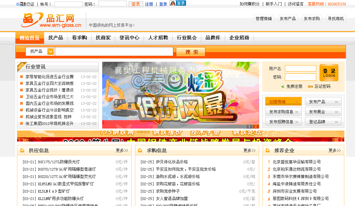Open the 找产品 search category dropdown
This screenshot has width=355, height=206.
click(50, 51)
